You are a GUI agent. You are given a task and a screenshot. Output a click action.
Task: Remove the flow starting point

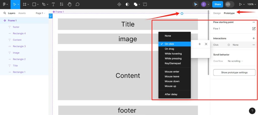(254, 22)
